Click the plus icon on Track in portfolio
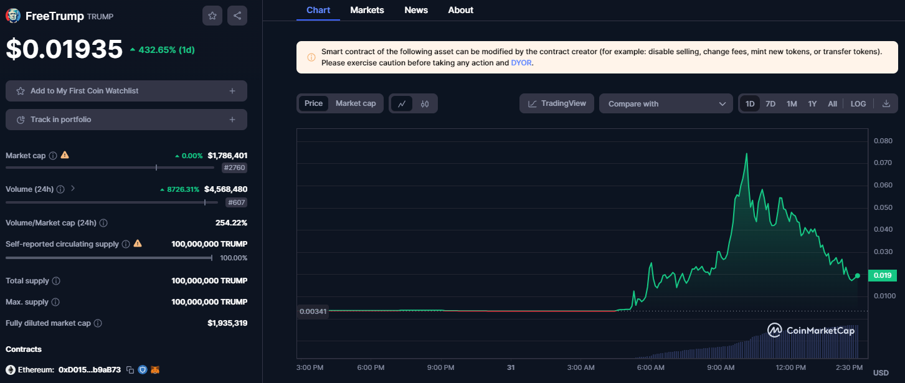 (232, 120)
